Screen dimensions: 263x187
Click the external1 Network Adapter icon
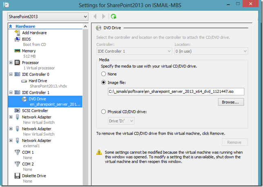click(x=17, y=140)
